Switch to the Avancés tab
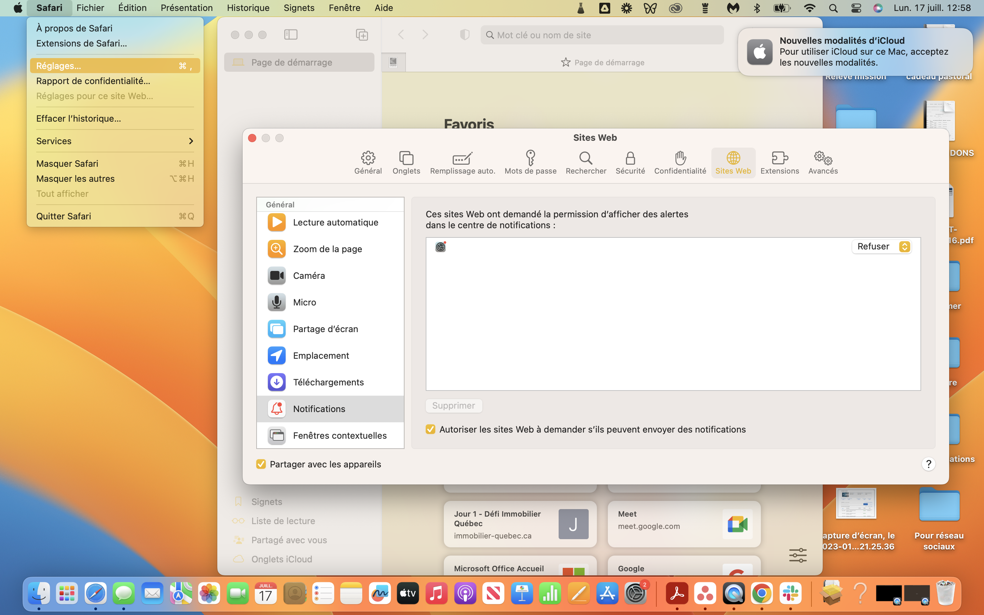 (823, 162)
